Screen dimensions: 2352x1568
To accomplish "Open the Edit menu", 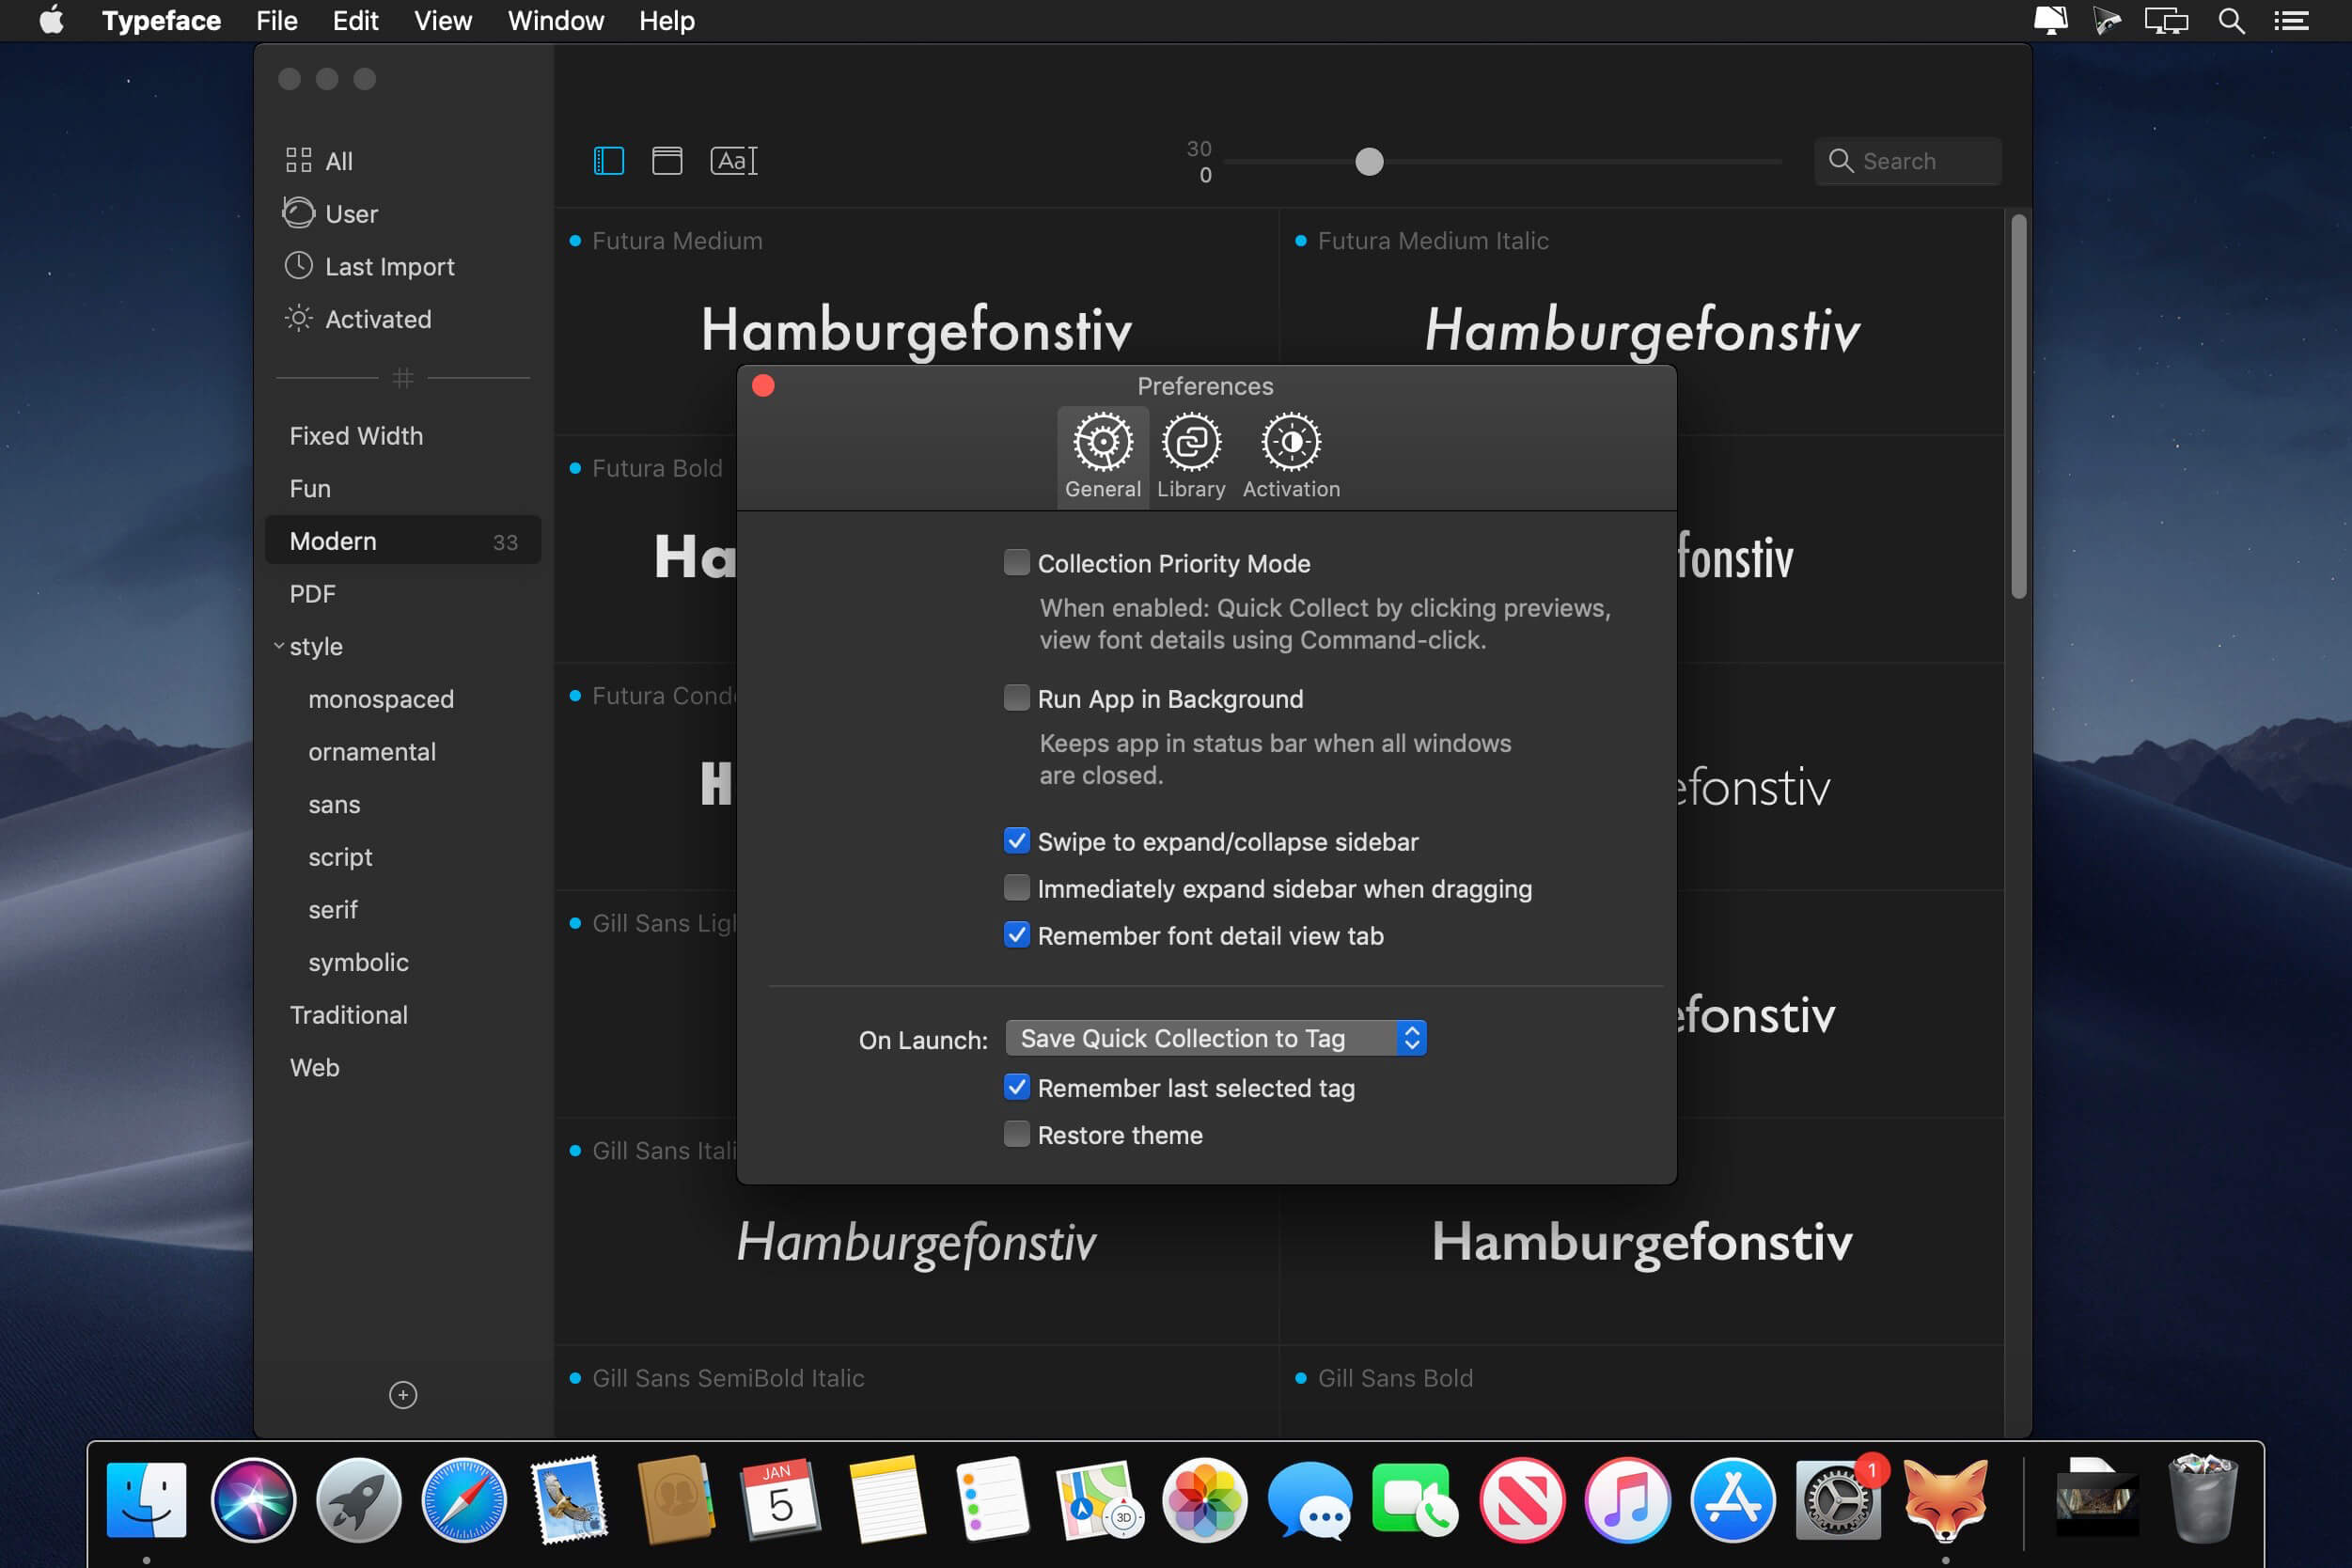I will click(355, 21).
